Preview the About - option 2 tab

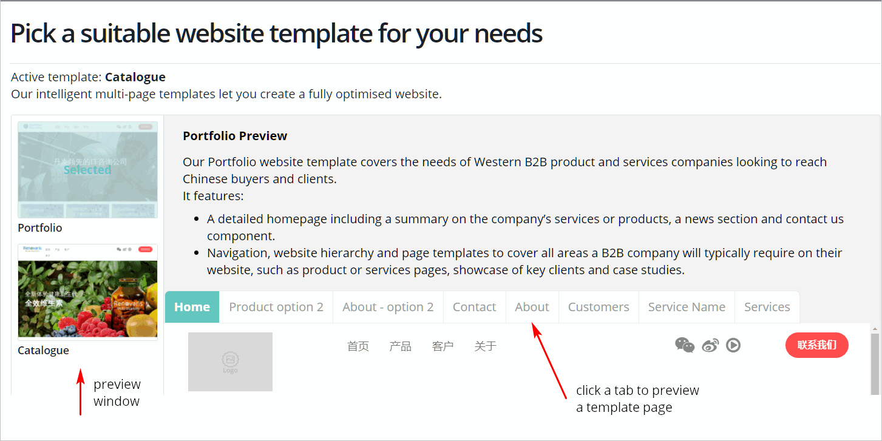[388, 307]
